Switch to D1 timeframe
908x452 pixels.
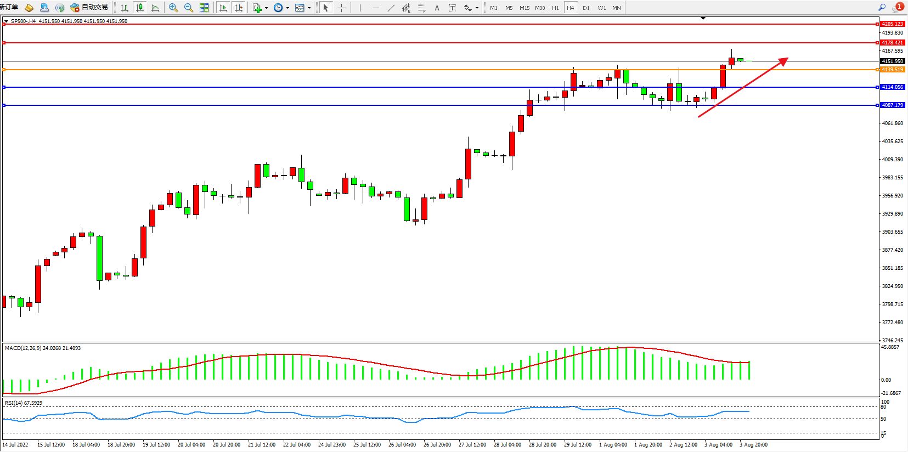(586, 8)
